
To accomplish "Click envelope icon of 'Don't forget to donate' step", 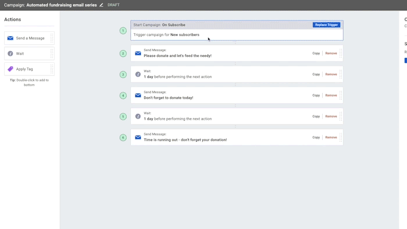I will tap(138, 95).
